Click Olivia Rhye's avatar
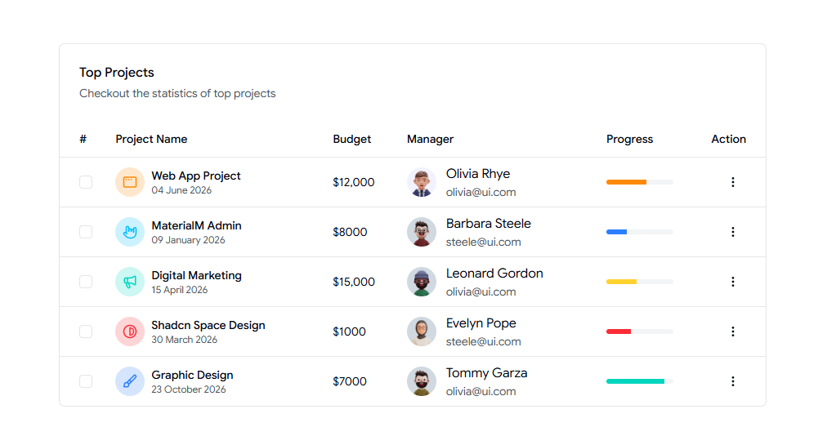The width and height of the screenshot is (827, 445). click(x=422, y=182)
